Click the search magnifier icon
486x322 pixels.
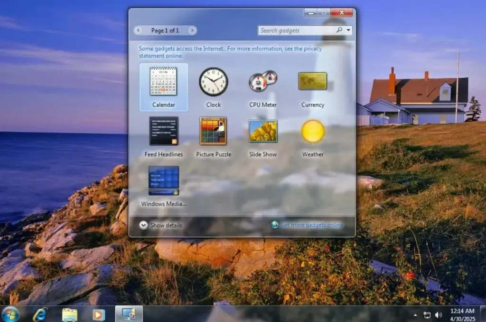339,30
